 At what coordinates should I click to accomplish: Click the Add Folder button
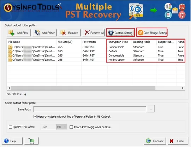point(45,33)
